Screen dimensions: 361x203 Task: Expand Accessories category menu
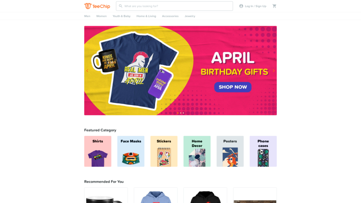pyautogui.click(x=170, y=16)
